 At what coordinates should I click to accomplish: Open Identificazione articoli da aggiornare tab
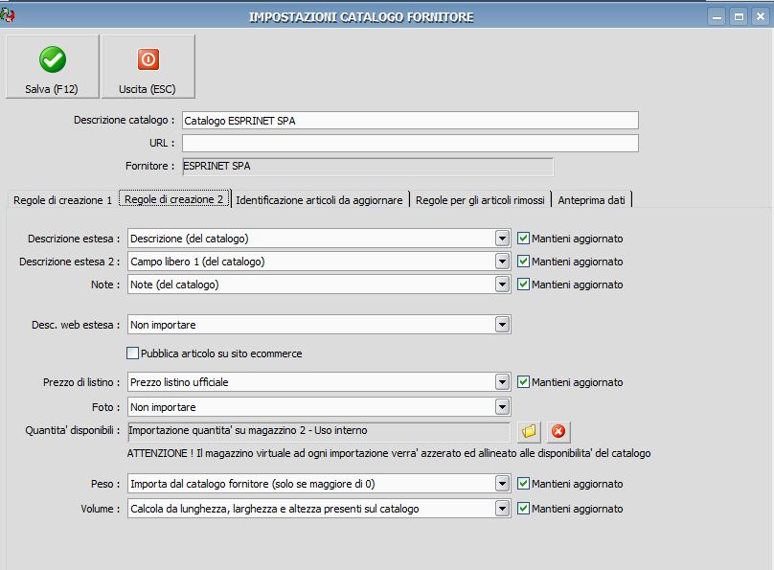[x=319, y=199]
